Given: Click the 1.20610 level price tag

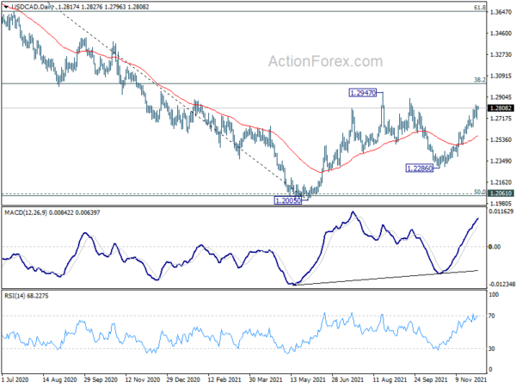Looking at the screenshot, I should pos(501,193).
